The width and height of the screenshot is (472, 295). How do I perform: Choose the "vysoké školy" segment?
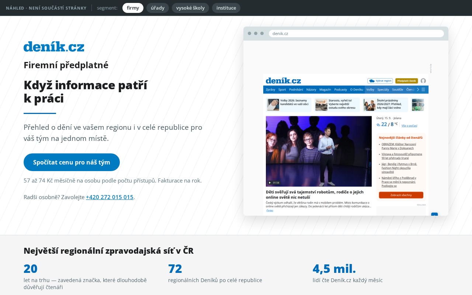pos(190,8)
